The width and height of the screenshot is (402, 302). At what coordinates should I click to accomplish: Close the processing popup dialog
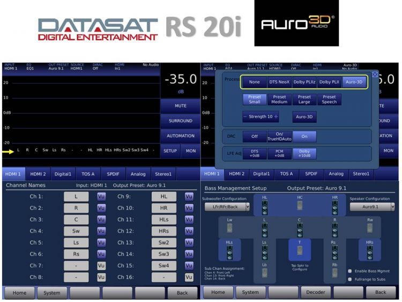tap(375, 75)
